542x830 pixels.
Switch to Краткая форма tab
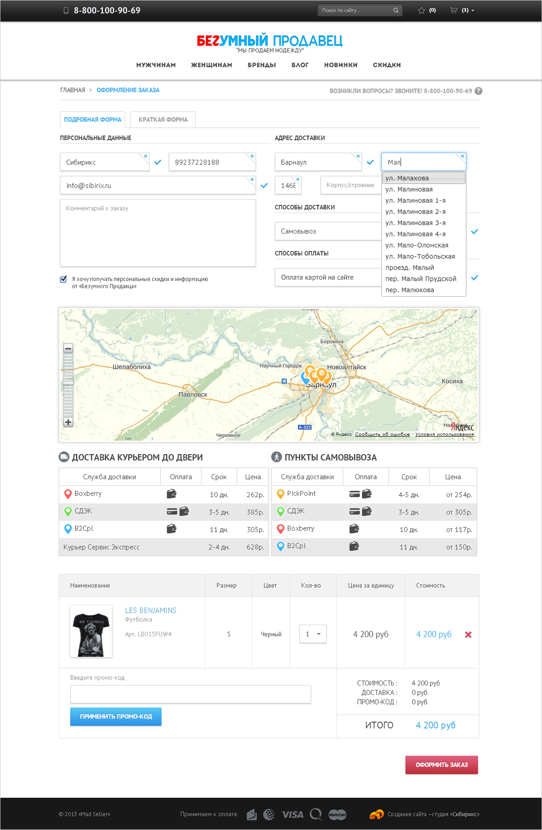(x=163, y=120)
